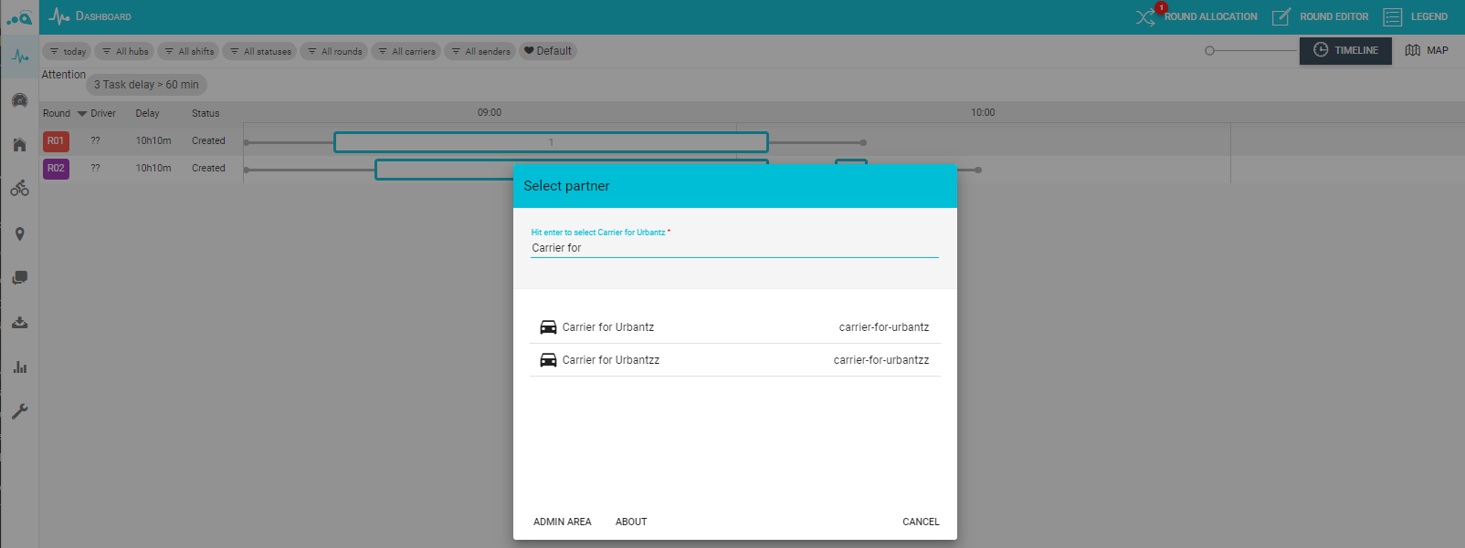Open the All rounds filter
1465x548 pixels.
click(x=334, y=51)
